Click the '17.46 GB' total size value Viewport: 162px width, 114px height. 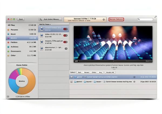[32, 25]
